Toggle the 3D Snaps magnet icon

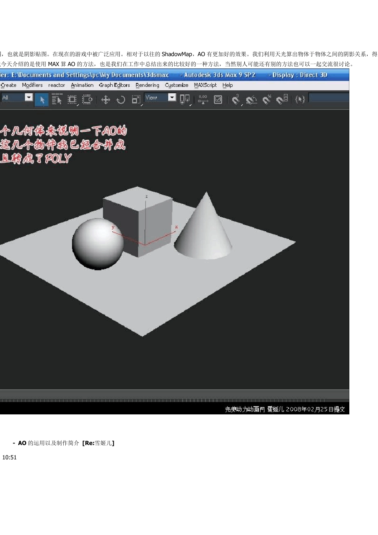tap(236, 100)
